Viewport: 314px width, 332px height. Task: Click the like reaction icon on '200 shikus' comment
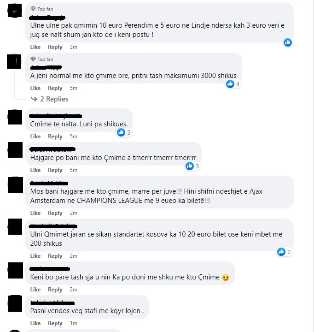281,252
